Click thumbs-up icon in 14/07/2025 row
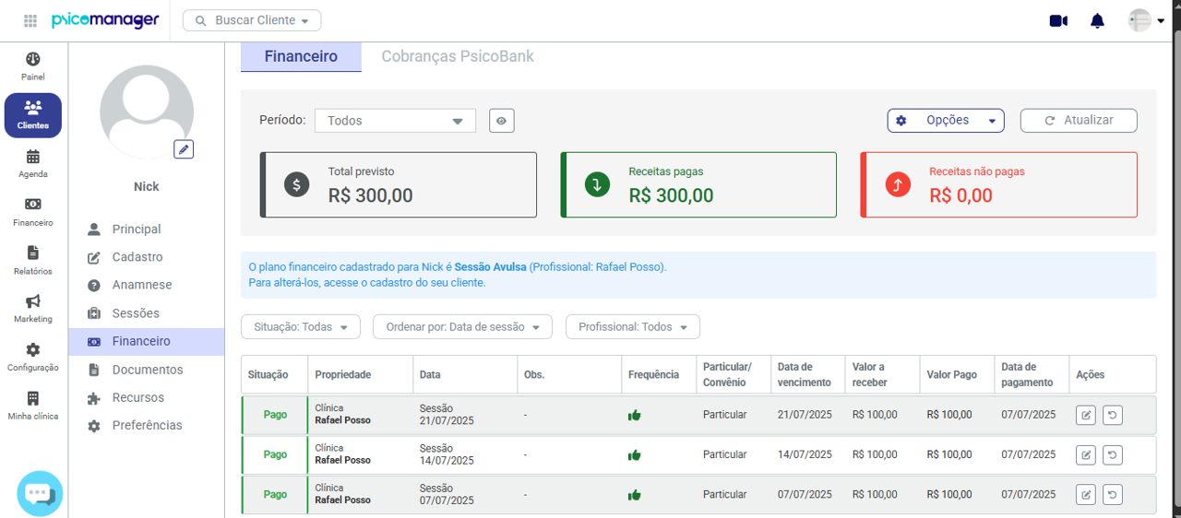This screenshot has width=1181, height=518. [634, 455]
